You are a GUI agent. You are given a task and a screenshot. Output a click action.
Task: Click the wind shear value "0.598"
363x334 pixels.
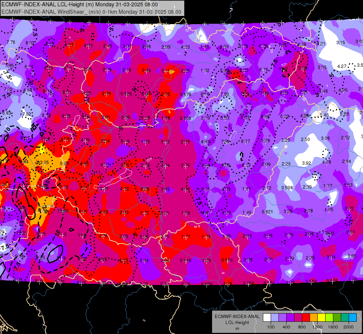pos(287,187)
